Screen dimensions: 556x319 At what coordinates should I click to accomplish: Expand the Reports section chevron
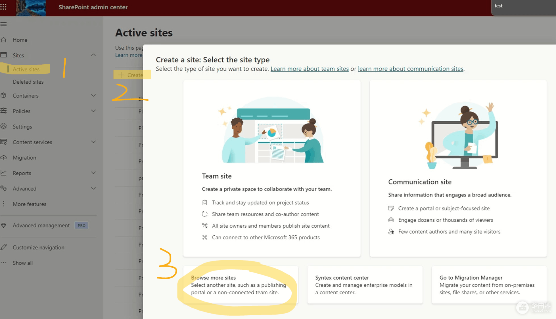tap(93, 173)
